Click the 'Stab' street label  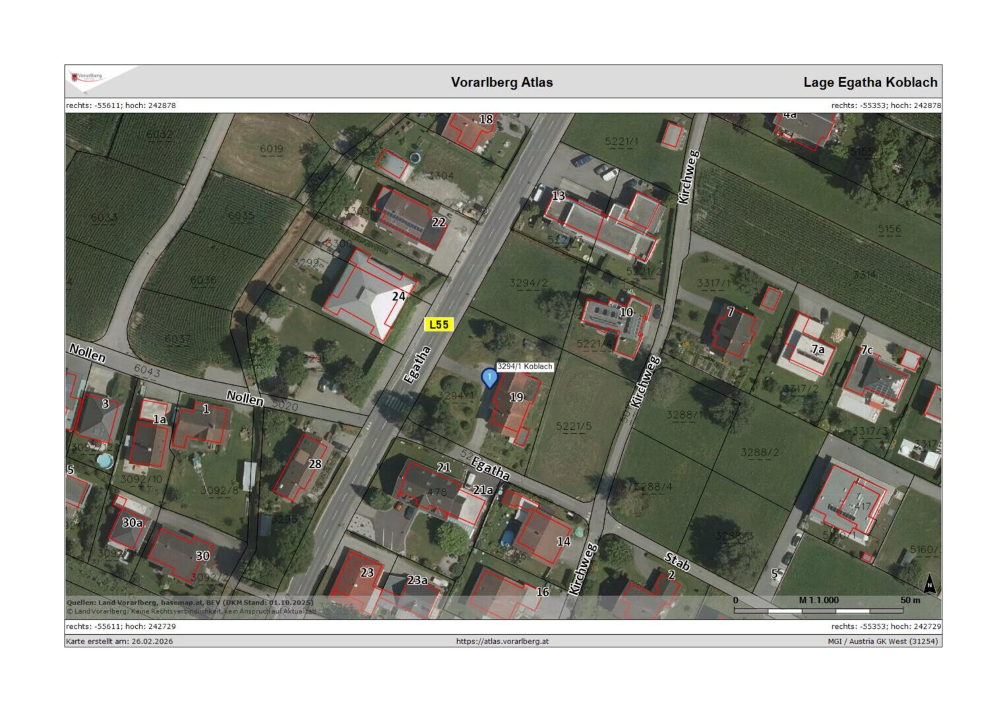(677, 562)
